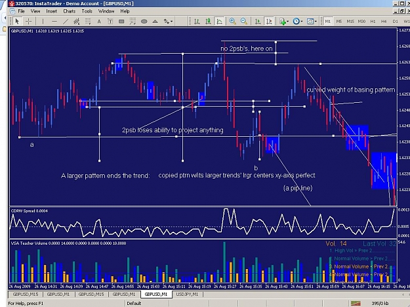
Task: Pick the Fibonacci Fan tool
Action: pos(133,22)
